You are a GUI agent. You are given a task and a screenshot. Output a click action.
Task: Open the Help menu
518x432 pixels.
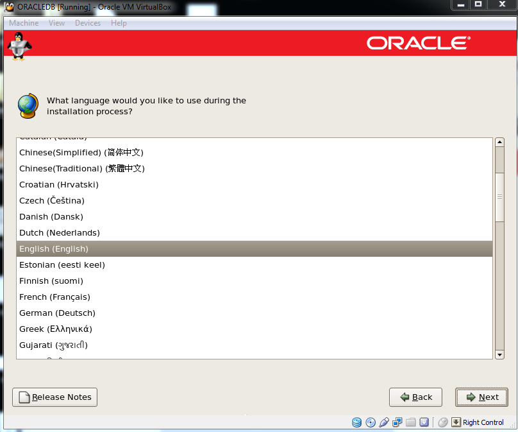(x=119, y=23)
